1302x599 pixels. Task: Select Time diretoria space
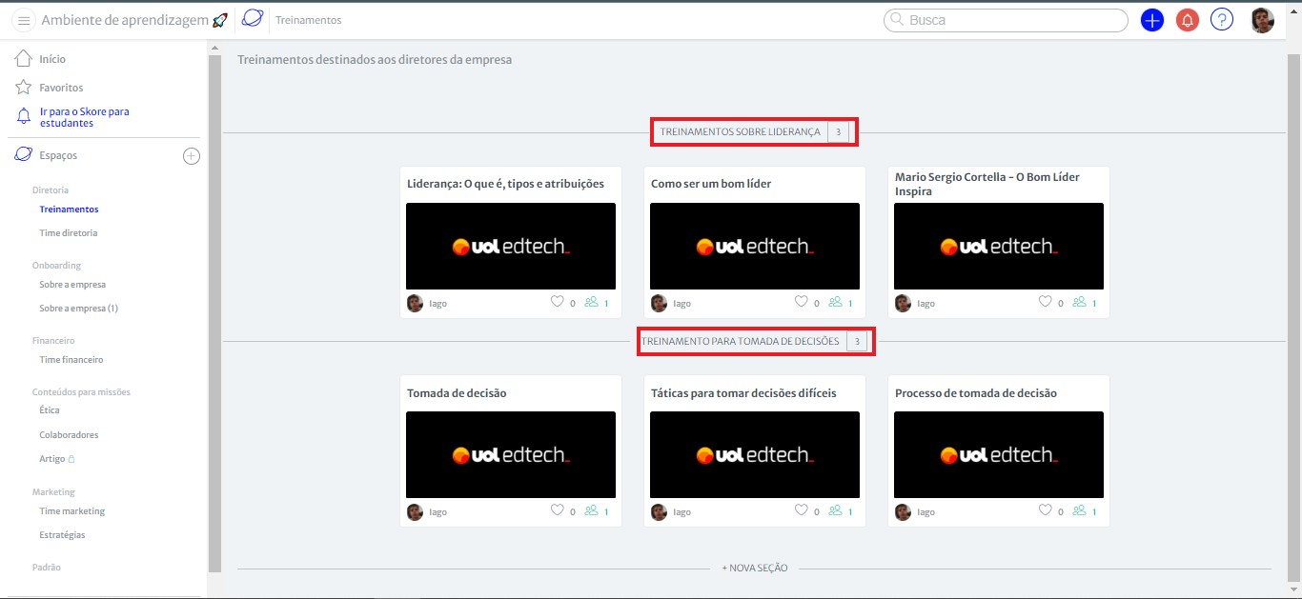(68, 233)
